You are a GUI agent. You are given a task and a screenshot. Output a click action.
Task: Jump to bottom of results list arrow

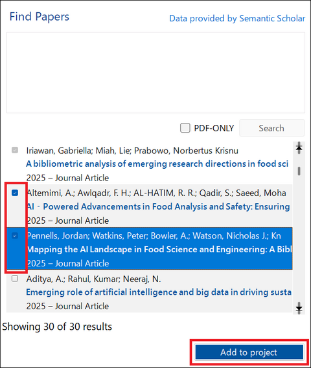299,308
